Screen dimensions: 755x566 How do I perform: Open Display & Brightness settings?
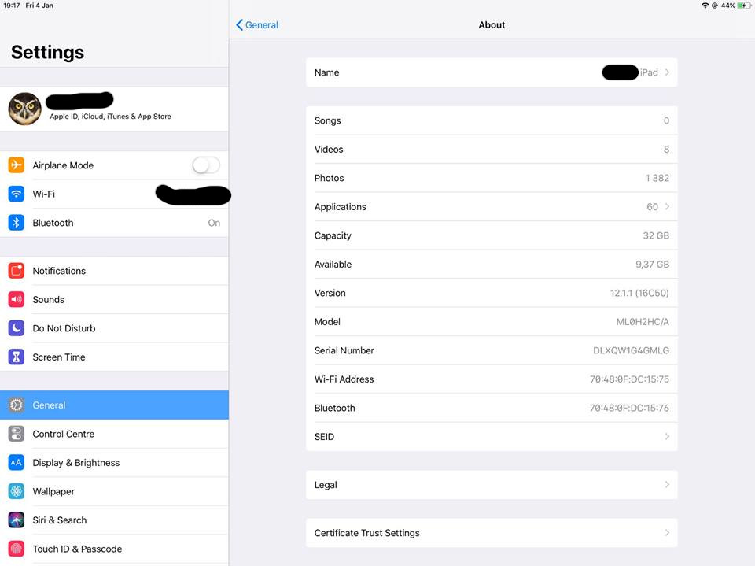point(114,462)
